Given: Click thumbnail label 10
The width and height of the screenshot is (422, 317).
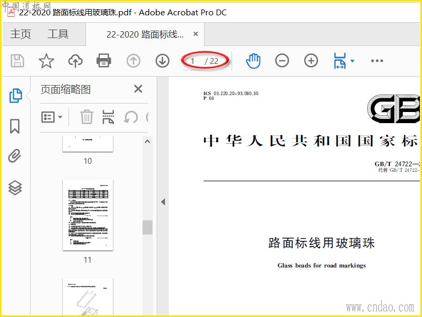Looking at the screenshot, I should (88, 161).
